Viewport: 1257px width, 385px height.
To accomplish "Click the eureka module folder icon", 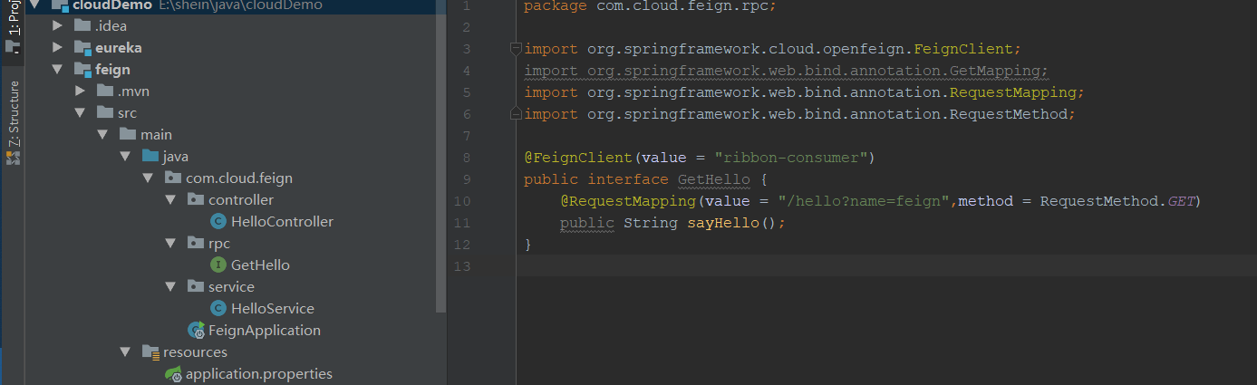I will (82, 47).
